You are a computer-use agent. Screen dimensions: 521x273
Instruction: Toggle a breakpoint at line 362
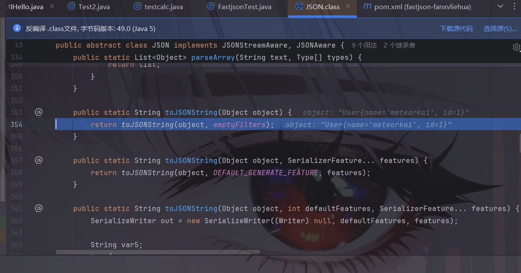[x=16, y=221]
